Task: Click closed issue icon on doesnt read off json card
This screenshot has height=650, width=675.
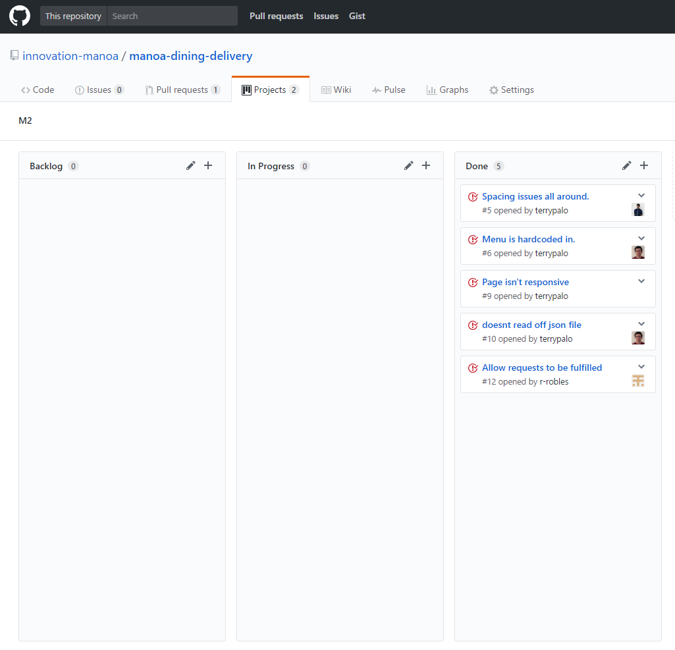Action: (x=473, y=325)
